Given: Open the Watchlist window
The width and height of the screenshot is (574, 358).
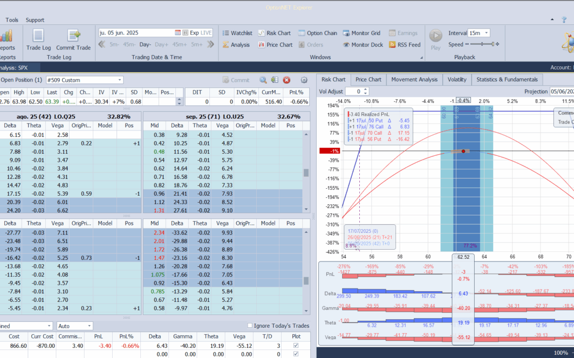Looking at the screenshot, I should click(237, 33).
